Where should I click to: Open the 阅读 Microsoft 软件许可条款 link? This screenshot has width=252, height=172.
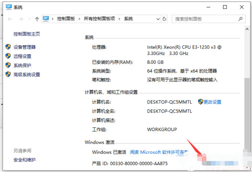coord(159,152)
